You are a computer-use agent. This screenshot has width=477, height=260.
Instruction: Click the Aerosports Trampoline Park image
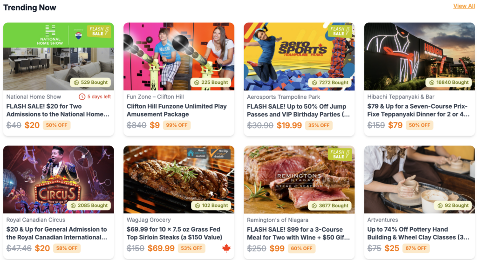[299, 56]
